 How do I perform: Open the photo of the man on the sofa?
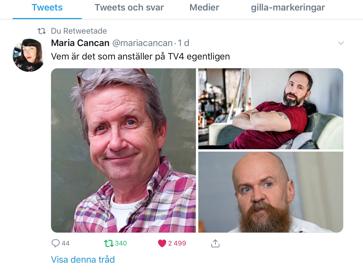(x=271, y=109)
